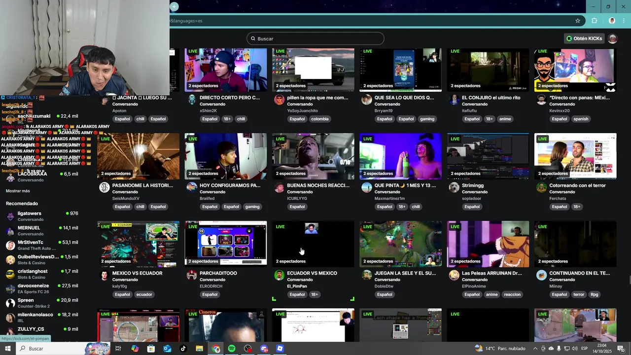Image resolution: width=631 pixels, height=355 pixels.
Task: Open El_PimPan channel avatar
Action: (x=279, y=275)
